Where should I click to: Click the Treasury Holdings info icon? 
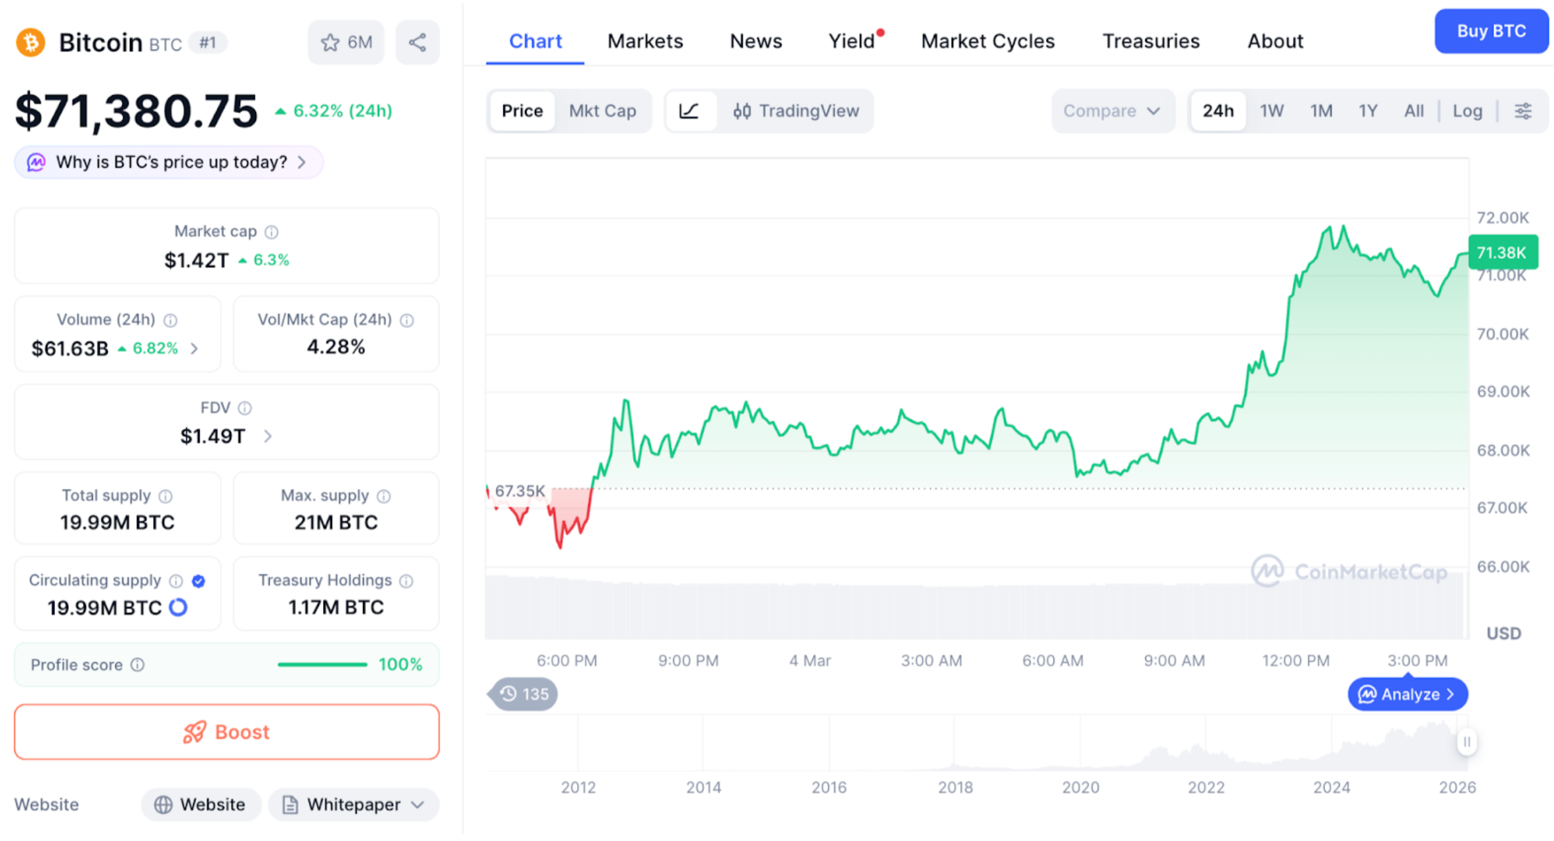(x=407, y=581)
